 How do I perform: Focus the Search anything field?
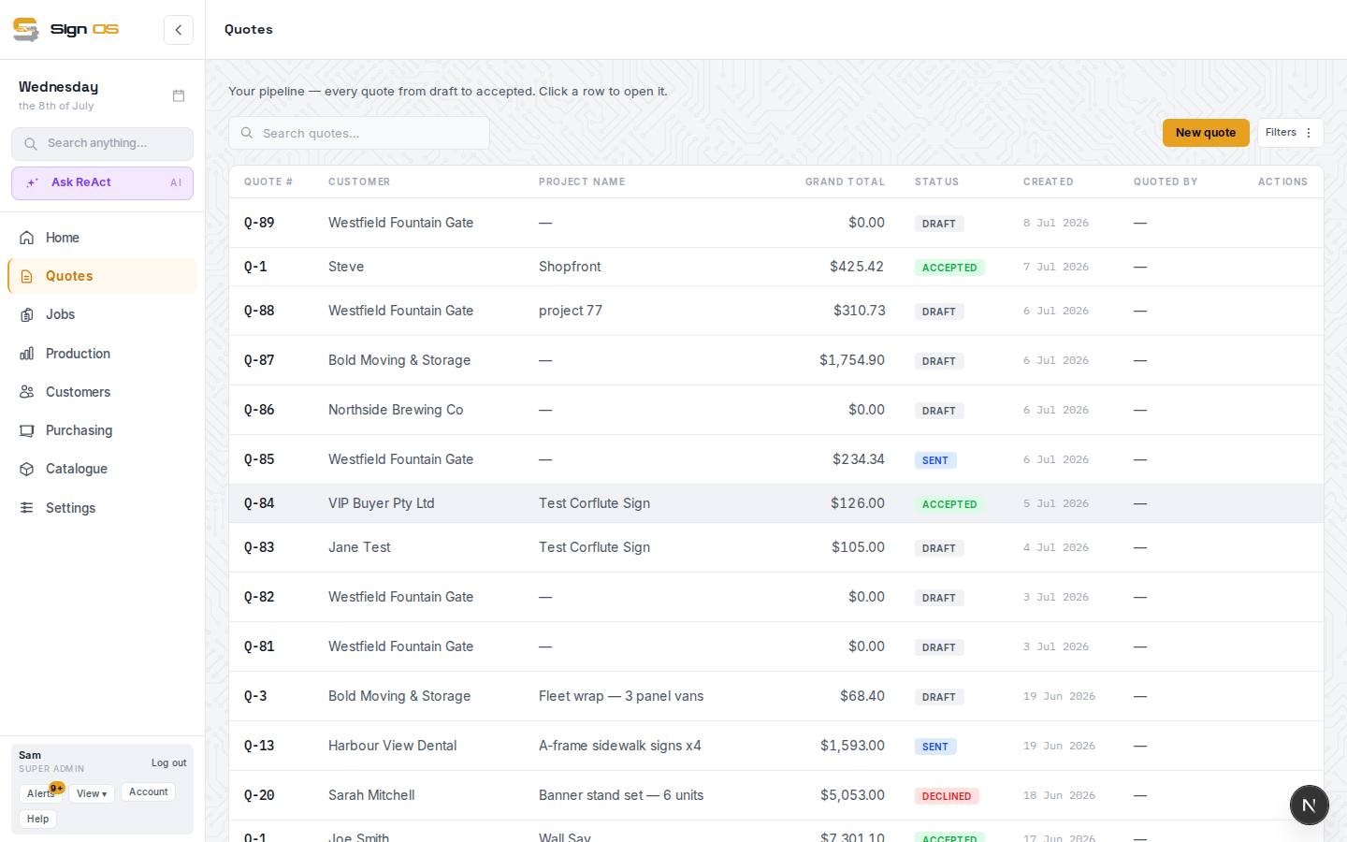point(102,143)
